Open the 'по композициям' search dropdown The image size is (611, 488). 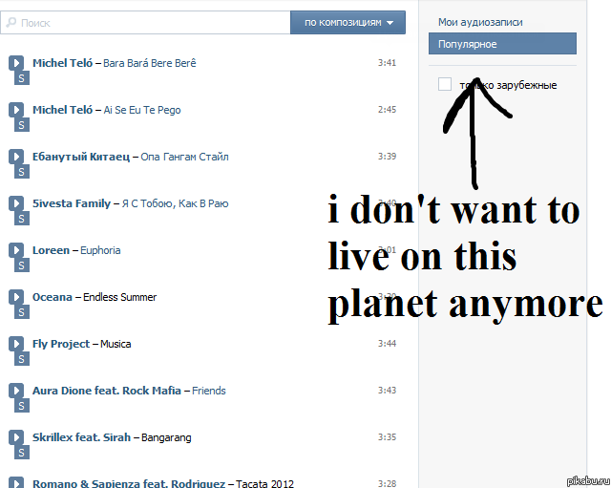348,22
